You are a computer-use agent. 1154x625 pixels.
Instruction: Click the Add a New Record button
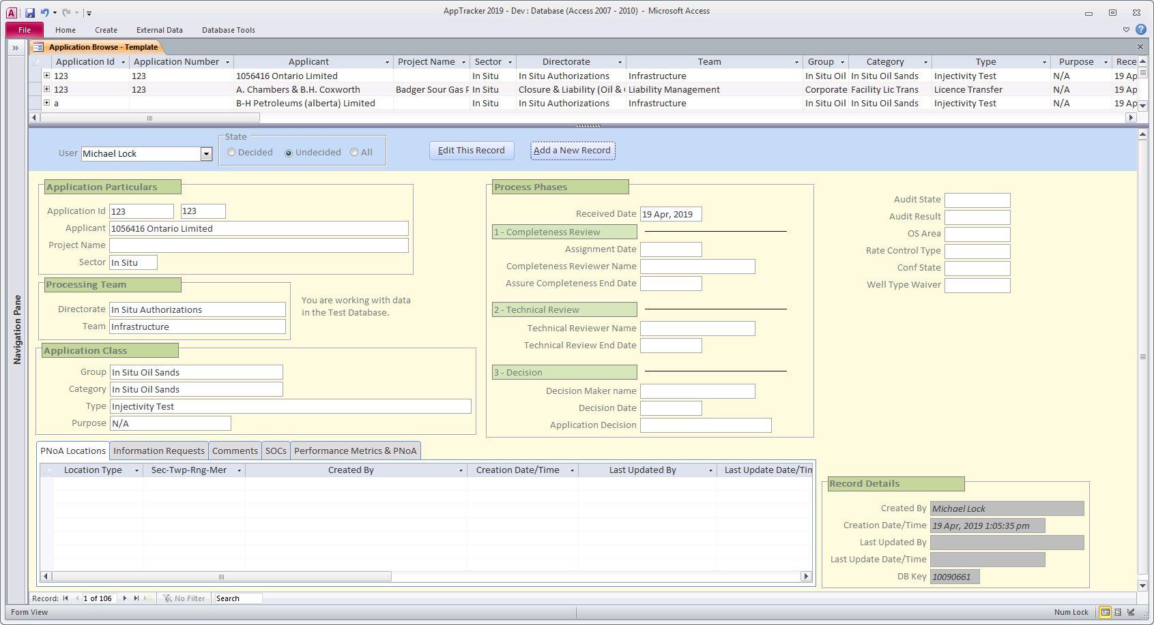point(572,151)
